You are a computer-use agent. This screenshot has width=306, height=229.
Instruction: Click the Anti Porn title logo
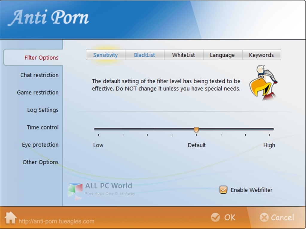48,18
